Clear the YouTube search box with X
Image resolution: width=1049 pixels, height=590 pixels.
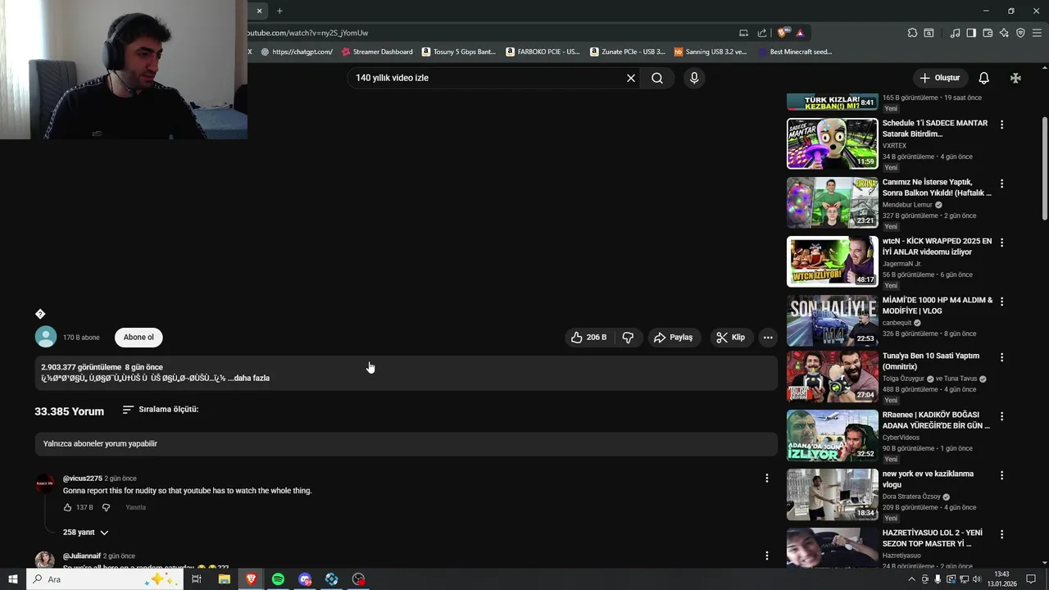tap(631, 78)
